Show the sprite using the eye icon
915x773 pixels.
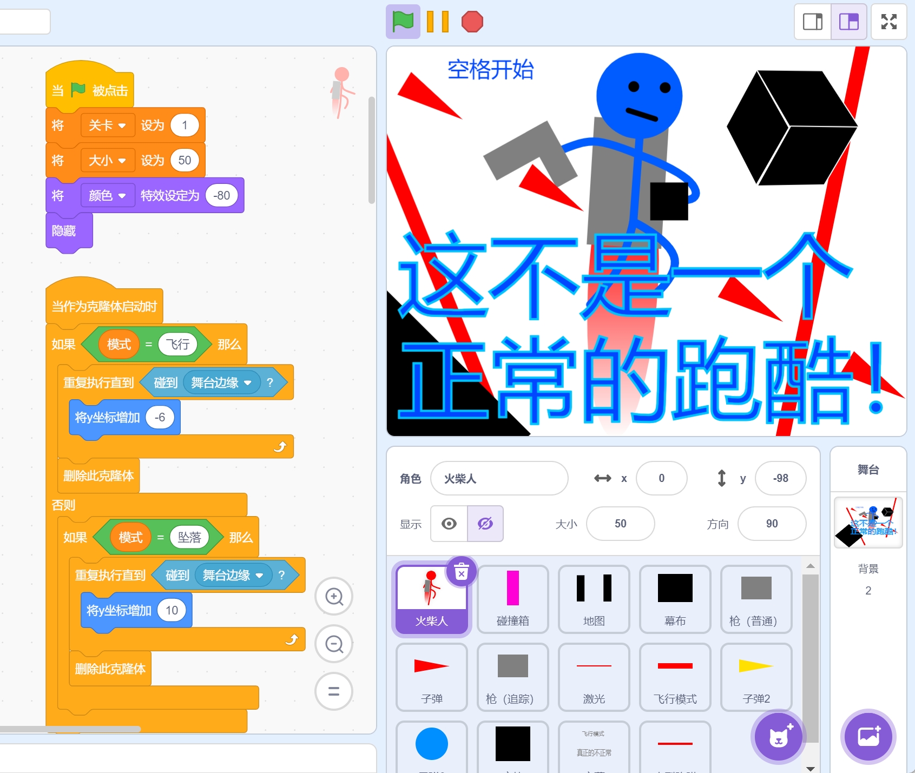(x=449, y=524)
